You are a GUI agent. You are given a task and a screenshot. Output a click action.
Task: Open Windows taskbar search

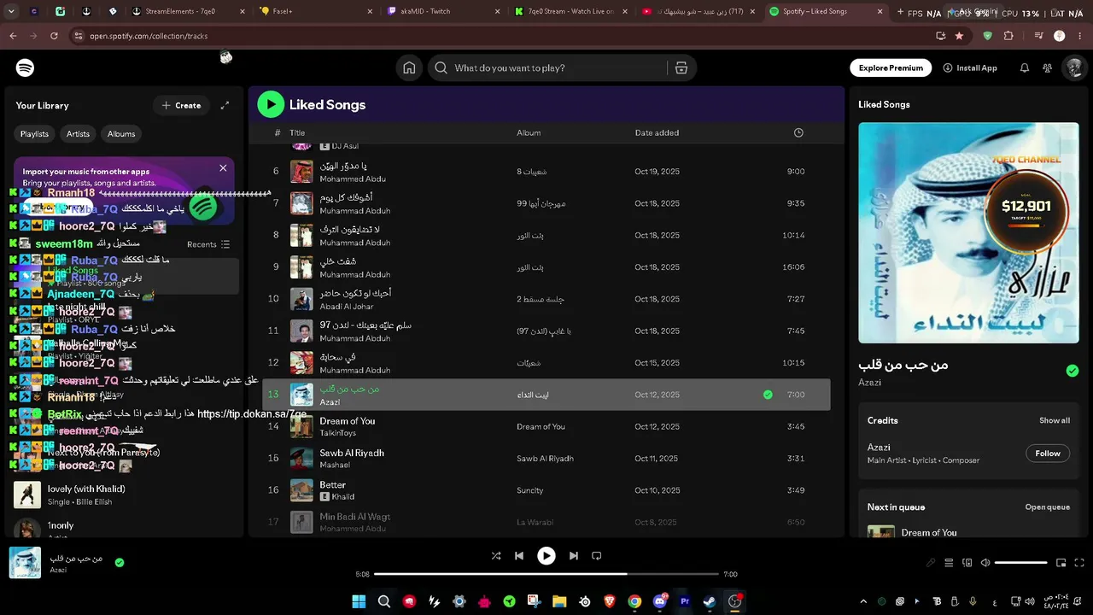[x=384, y=601]
